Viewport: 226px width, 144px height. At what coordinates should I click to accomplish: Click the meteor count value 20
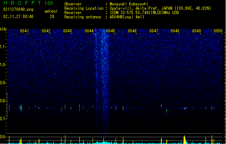coord(52,17)
